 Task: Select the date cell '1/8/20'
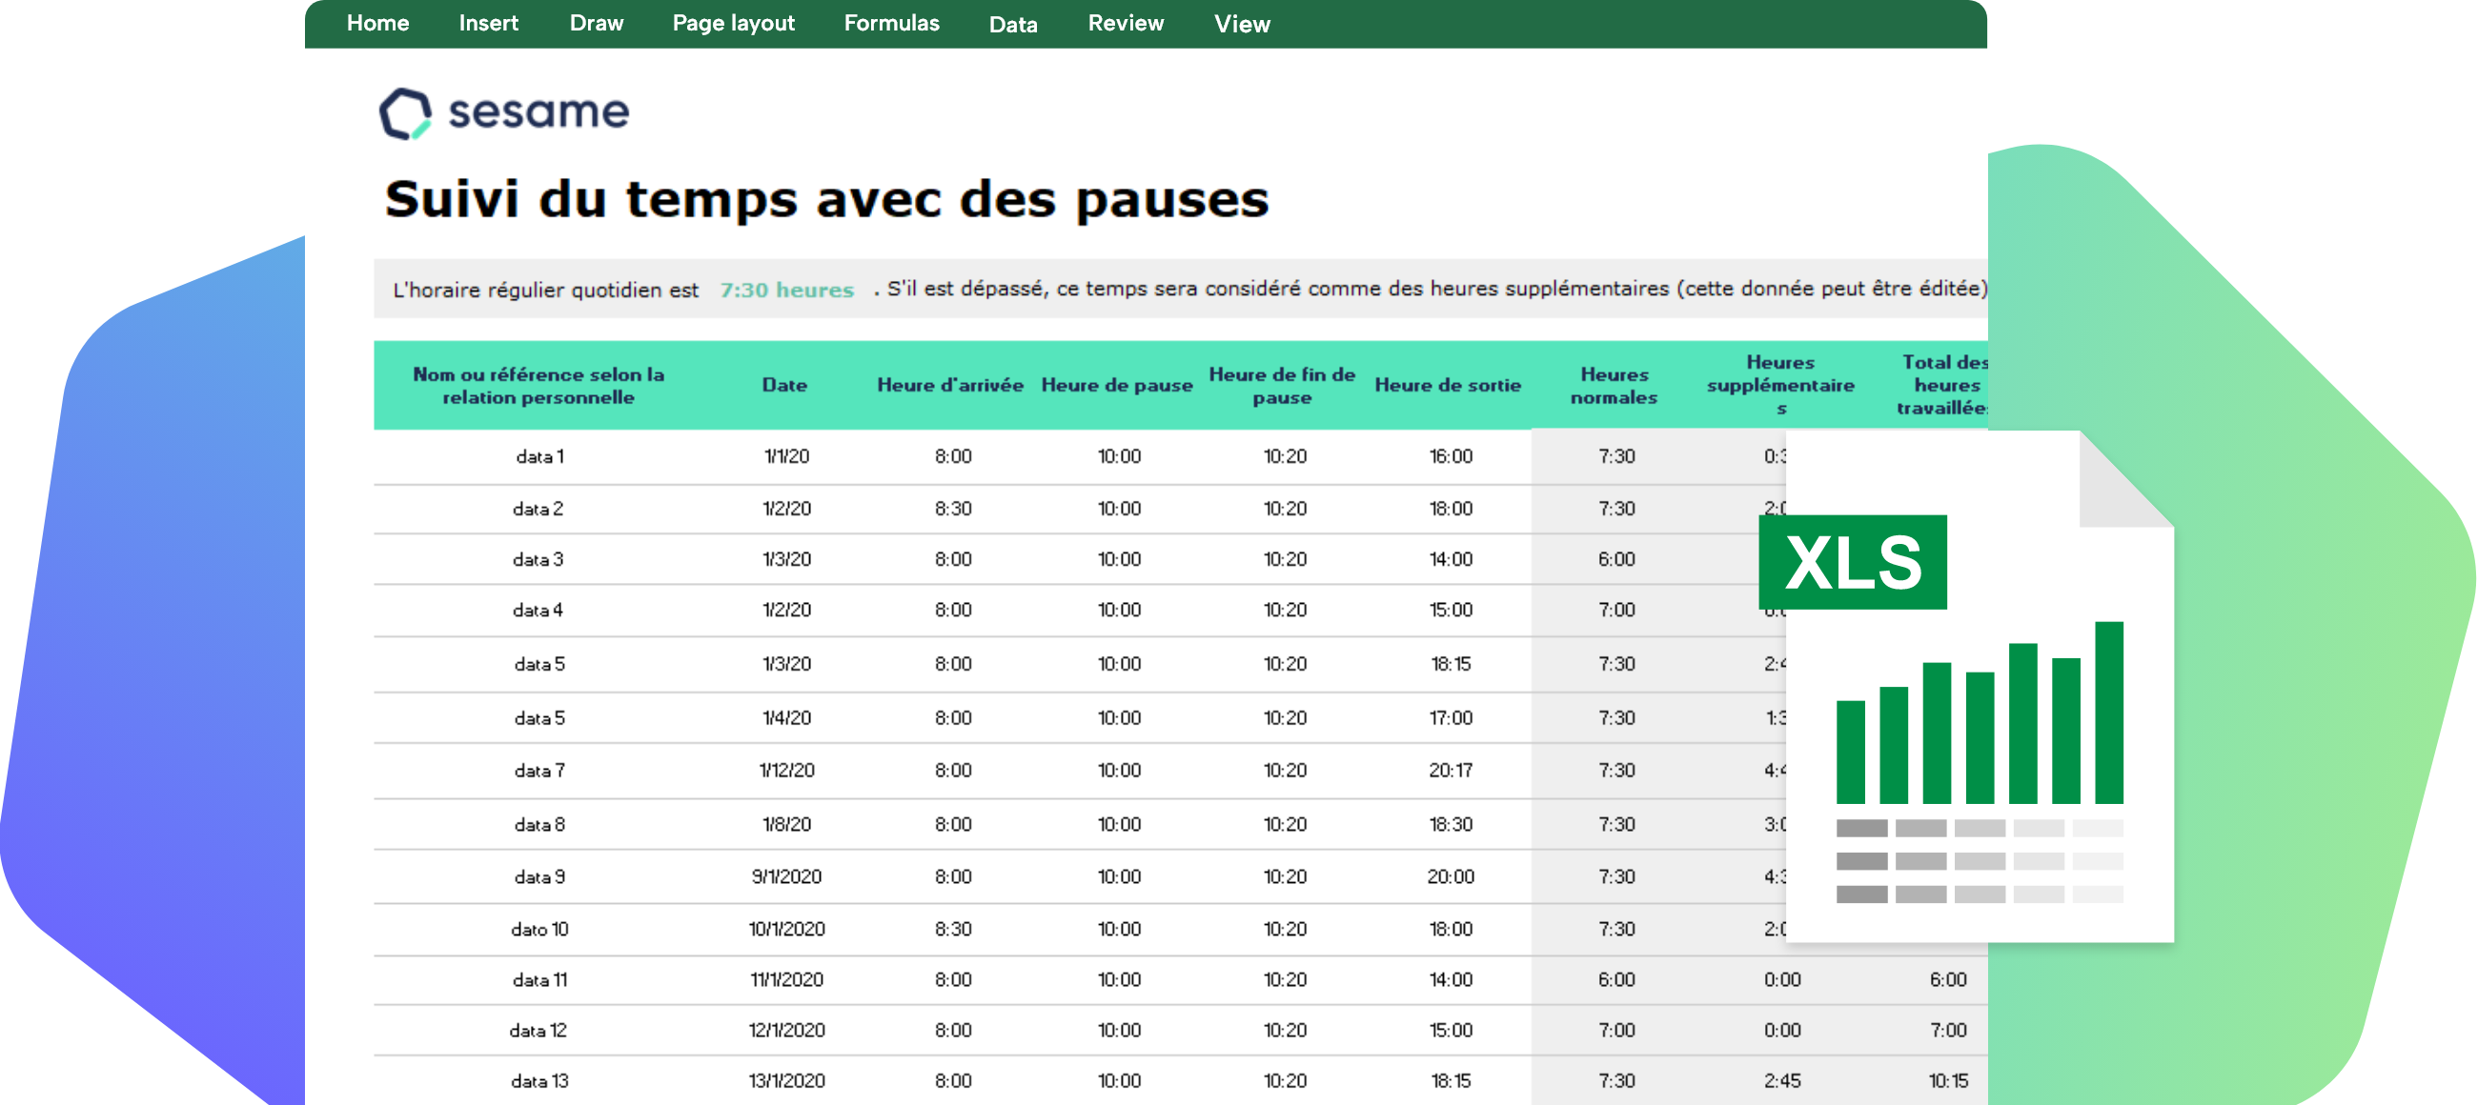coord(786,824)
